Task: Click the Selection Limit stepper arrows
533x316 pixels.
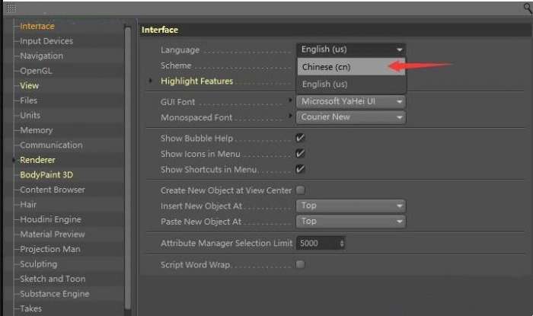Action: 342,244
